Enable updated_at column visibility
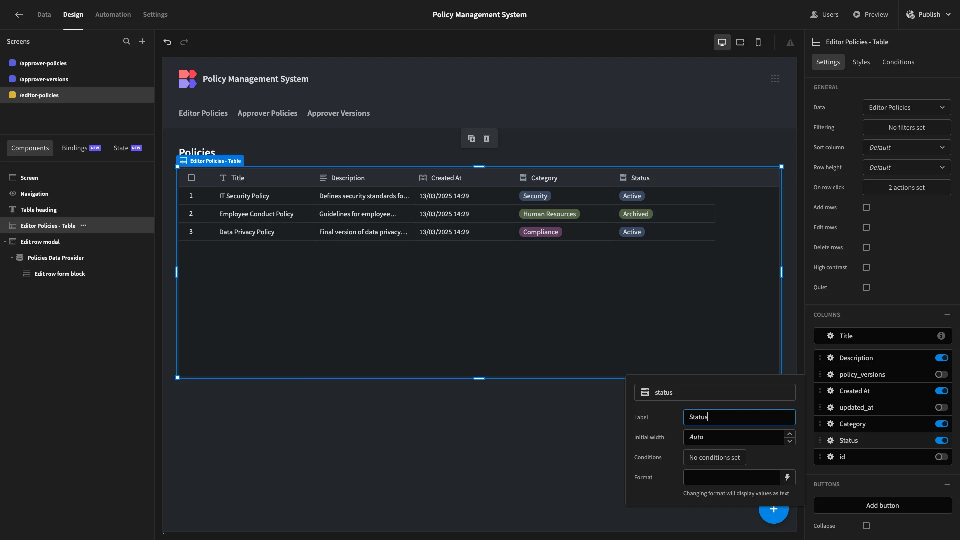Screen dimensions: 960x540 [942, 407]
